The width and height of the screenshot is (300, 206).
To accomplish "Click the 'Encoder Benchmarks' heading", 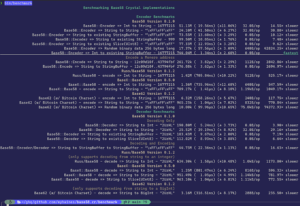I will point(155,17).
